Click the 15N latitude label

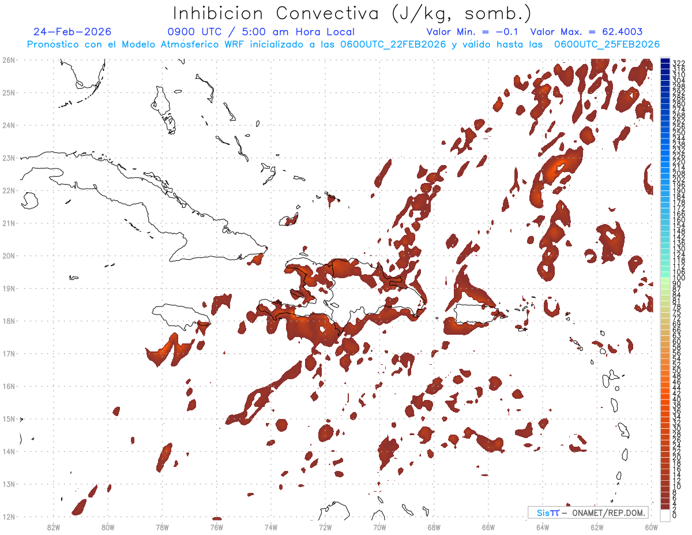(x=9, y=419)
